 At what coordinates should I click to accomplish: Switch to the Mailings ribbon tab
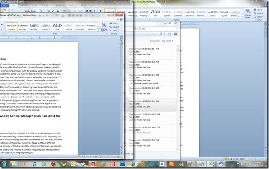pos(73,6)
